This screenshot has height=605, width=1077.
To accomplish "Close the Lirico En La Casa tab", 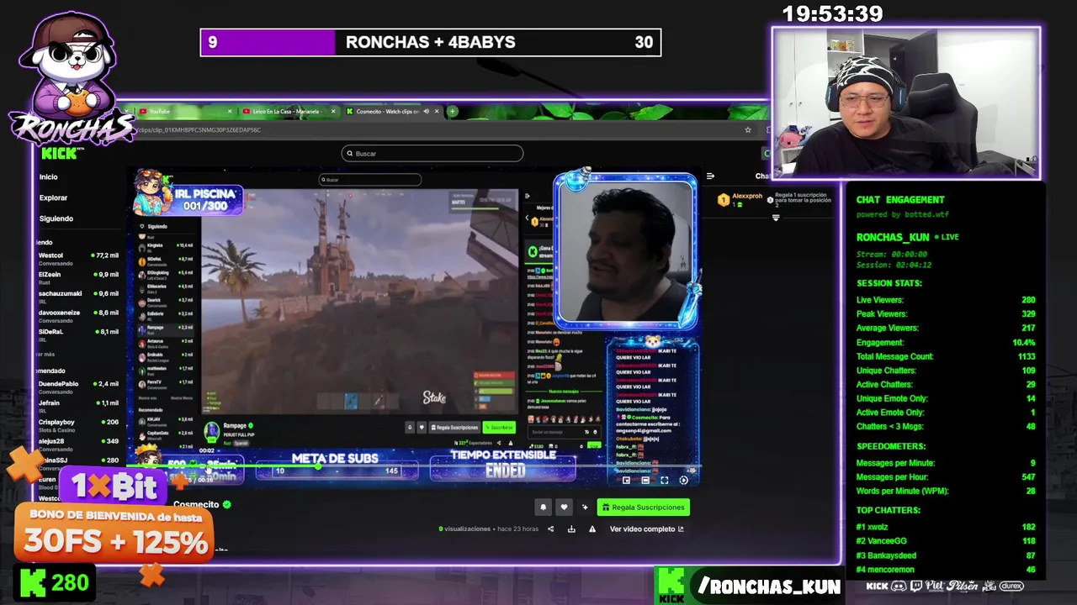I will coord(333,111).
